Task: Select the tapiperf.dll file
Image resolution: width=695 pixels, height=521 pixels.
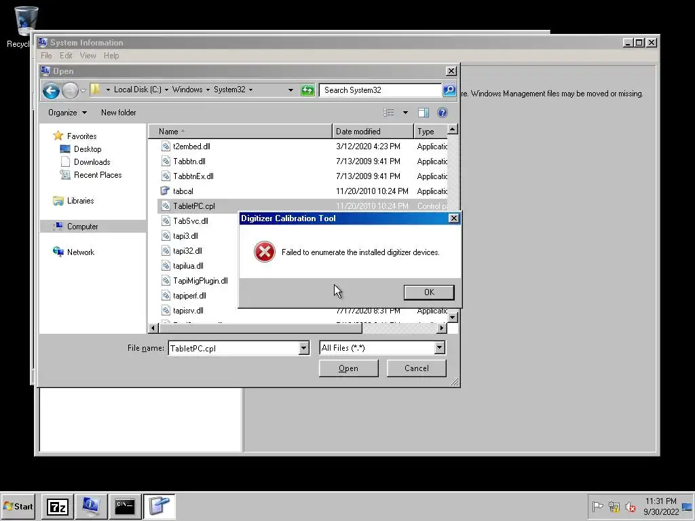Action: pos(189,296)
